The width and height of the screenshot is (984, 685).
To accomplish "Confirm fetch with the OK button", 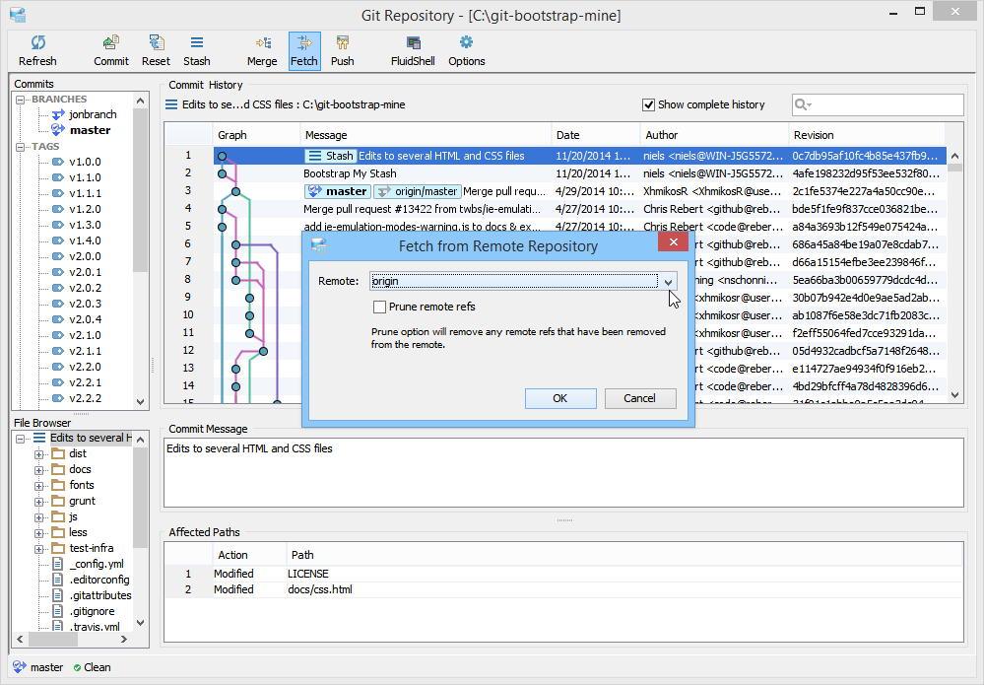I will coord(560,398).
